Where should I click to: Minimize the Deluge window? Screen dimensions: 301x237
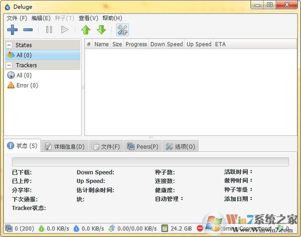(x=257, y=5)
